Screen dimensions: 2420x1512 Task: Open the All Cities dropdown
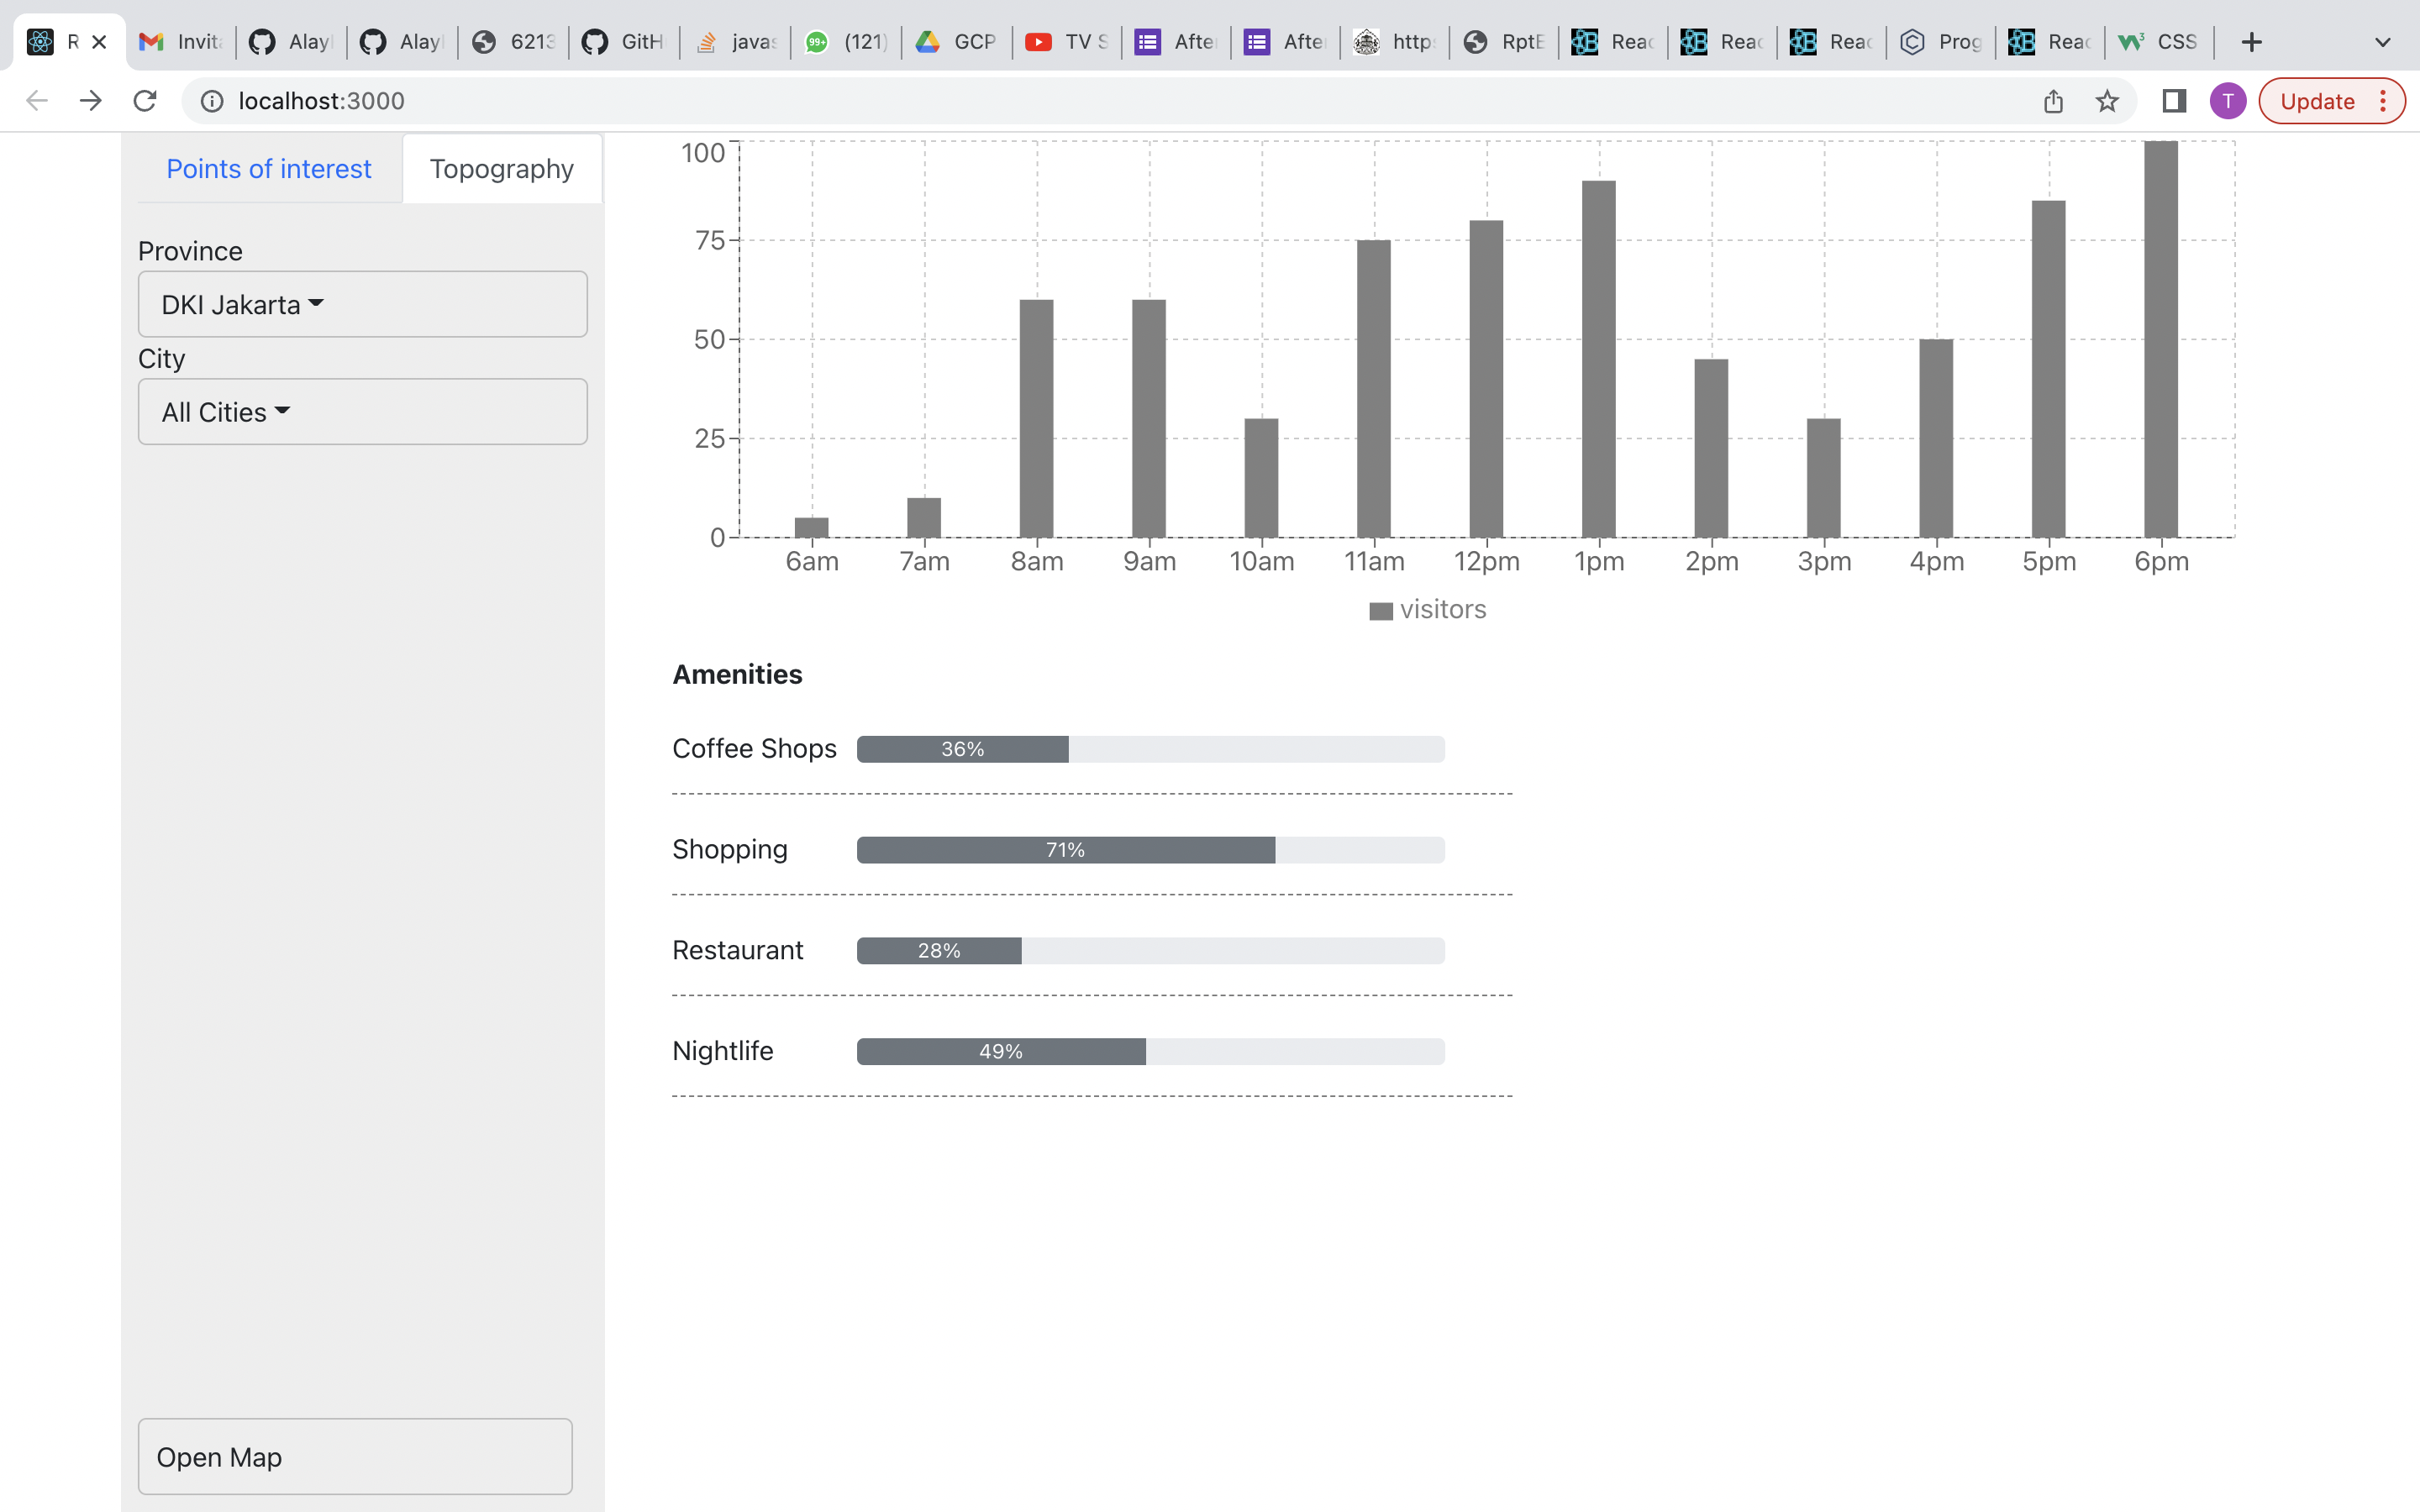point(362,412)
